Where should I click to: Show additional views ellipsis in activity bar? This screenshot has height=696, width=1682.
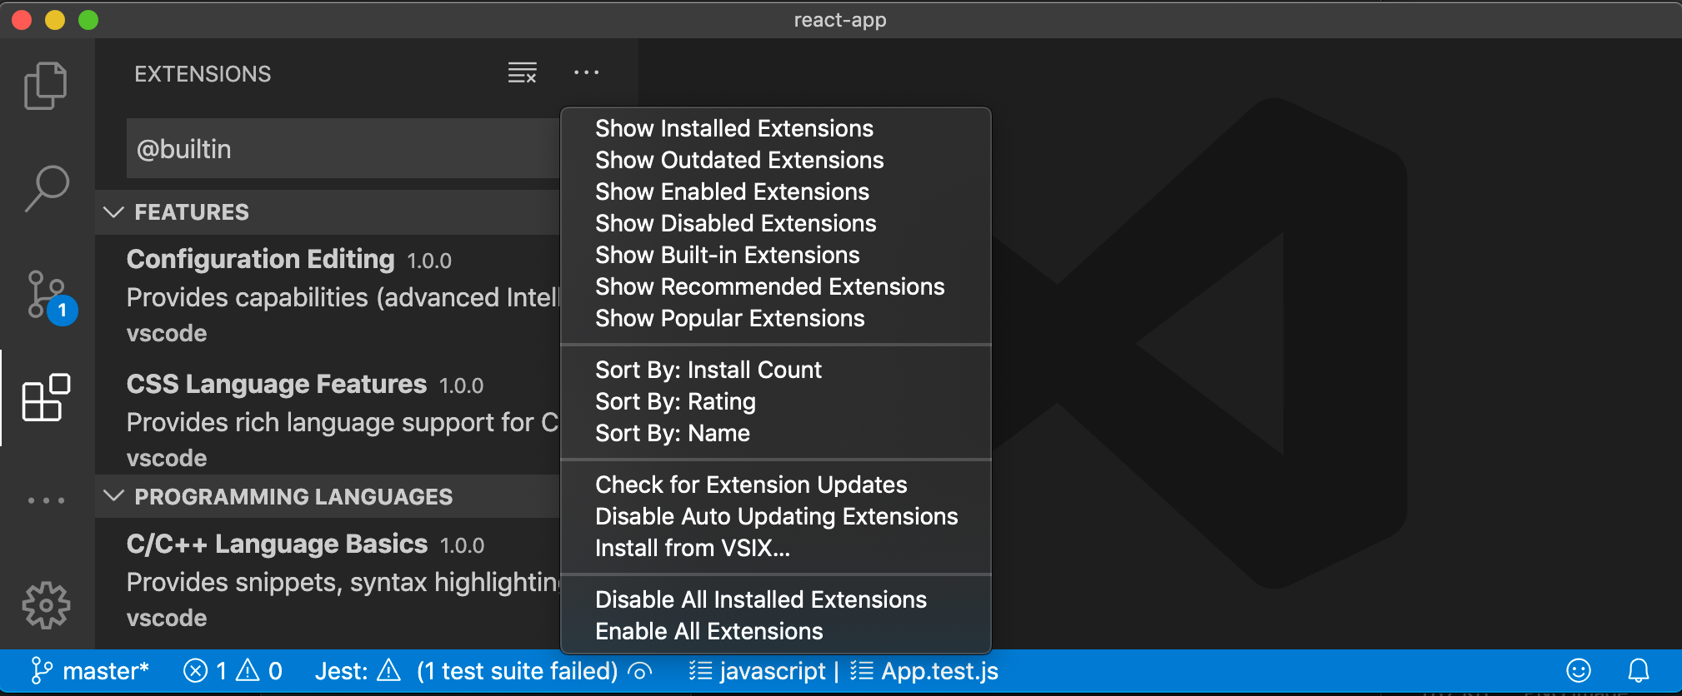[46, 500]
